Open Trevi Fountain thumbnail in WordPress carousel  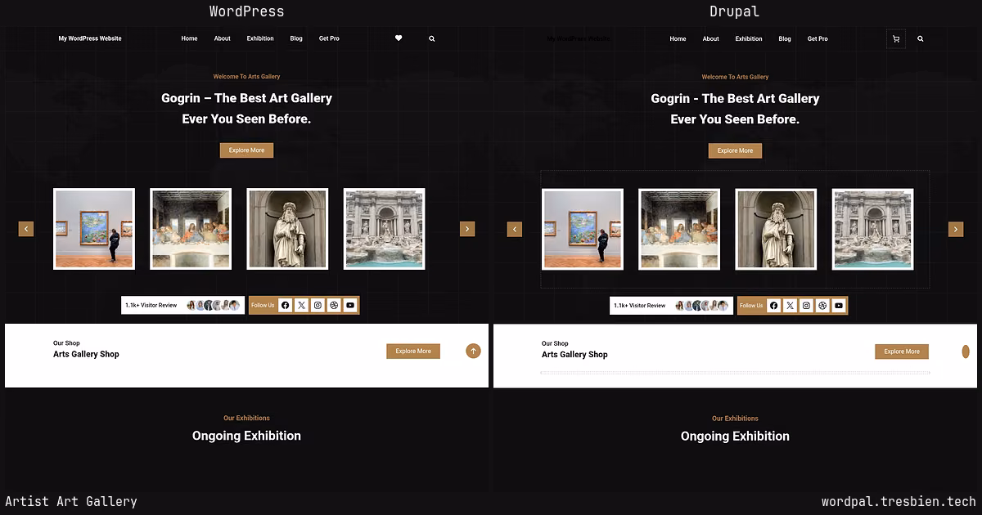(385, 229)
